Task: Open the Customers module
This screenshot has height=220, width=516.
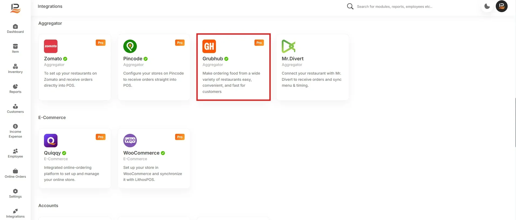Action: pos(15,109)
